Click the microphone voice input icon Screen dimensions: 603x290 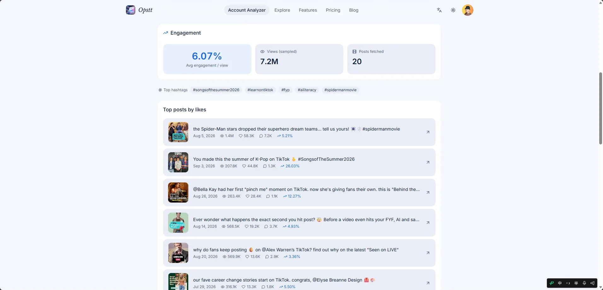pyautogui.click(x=584, y=283)
